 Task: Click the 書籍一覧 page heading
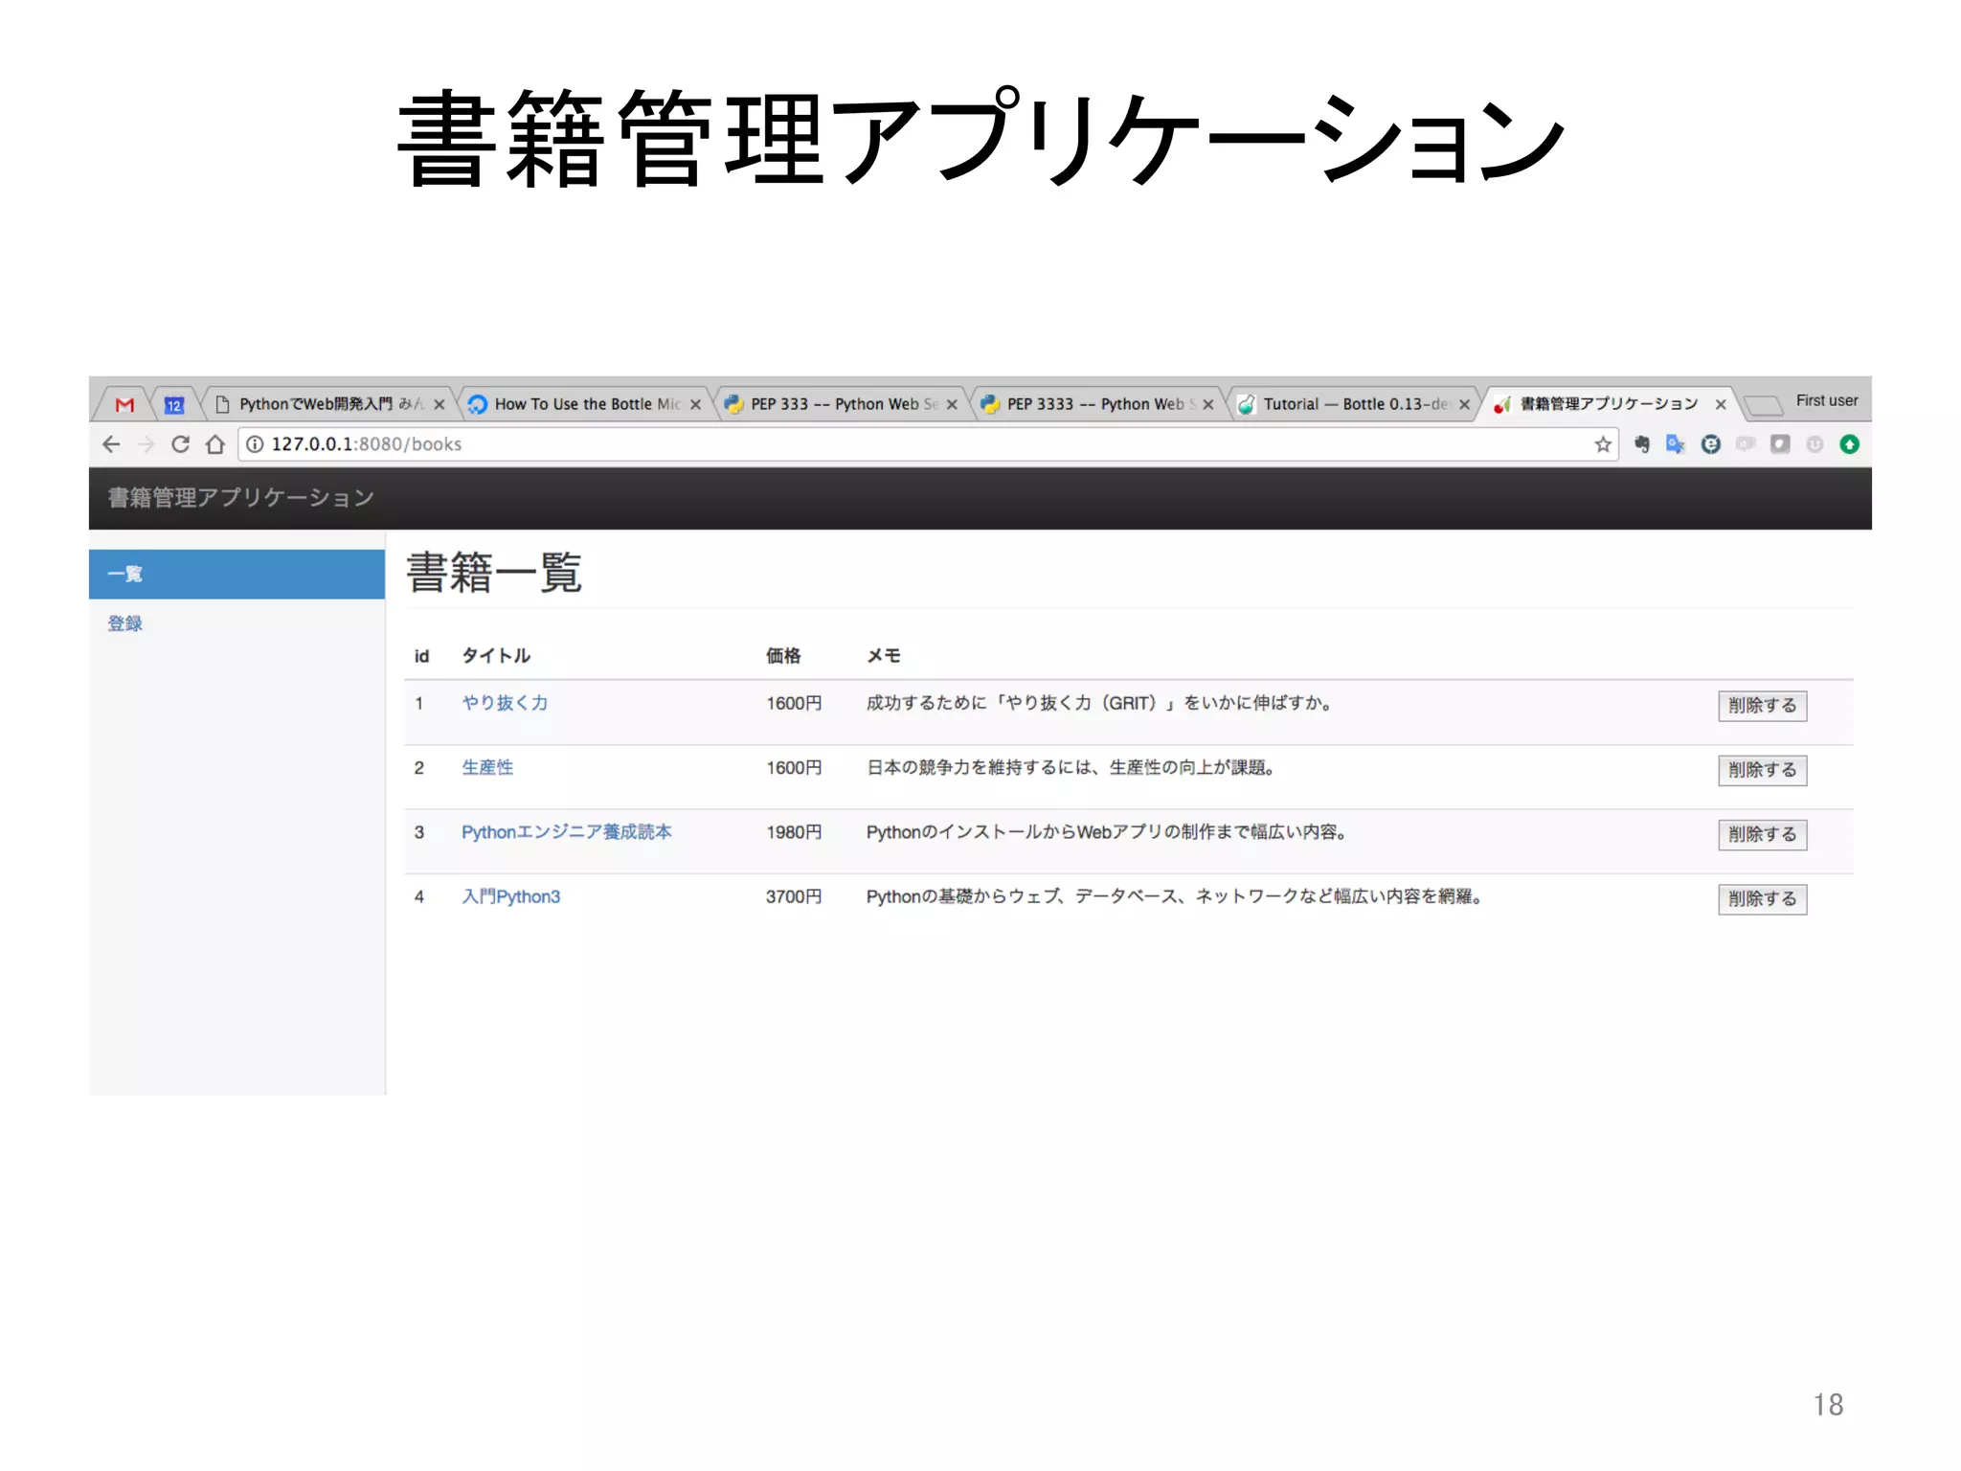point(494,573)
